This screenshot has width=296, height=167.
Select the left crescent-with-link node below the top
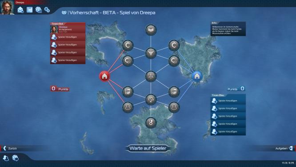(128, 61)
